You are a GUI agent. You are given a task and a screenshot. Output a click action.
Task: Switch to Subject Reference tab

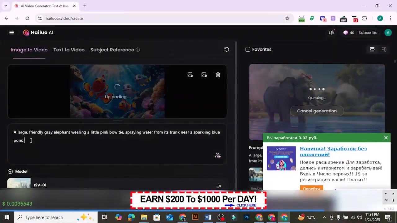point(112,50)
